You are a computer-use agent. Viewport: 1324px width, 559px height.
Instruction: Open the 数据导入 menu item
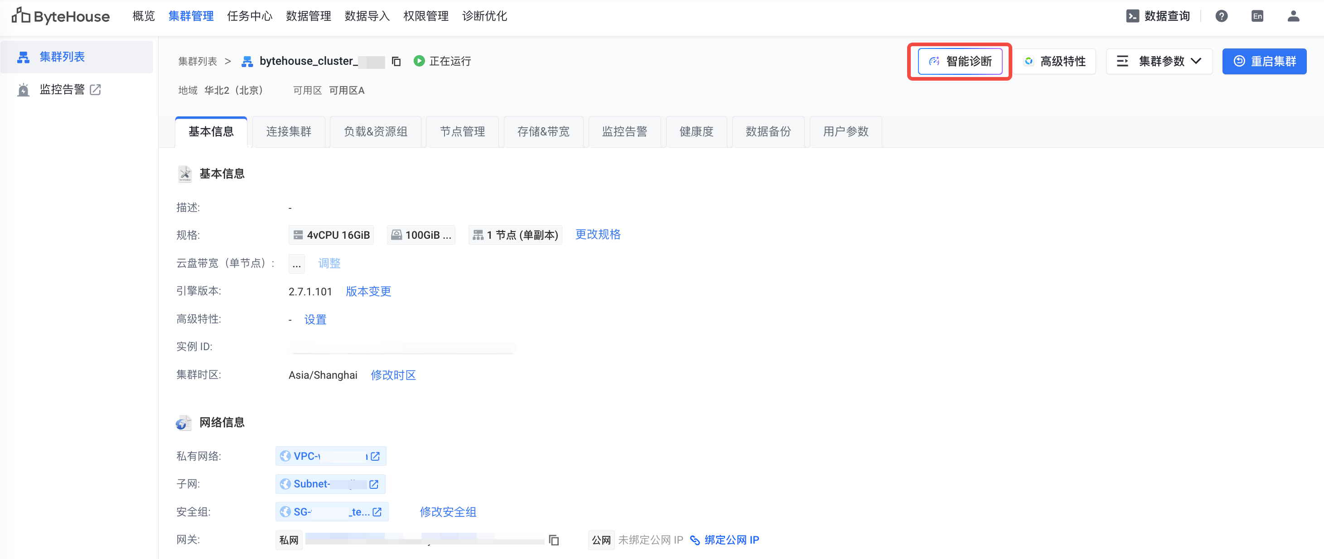(x=367, y=16)
